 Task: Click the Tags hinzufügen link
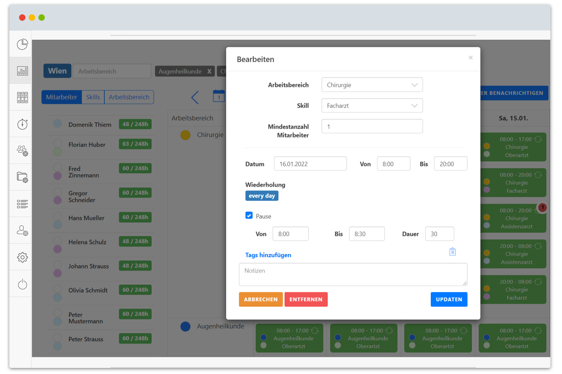click(x=268, y=255)
